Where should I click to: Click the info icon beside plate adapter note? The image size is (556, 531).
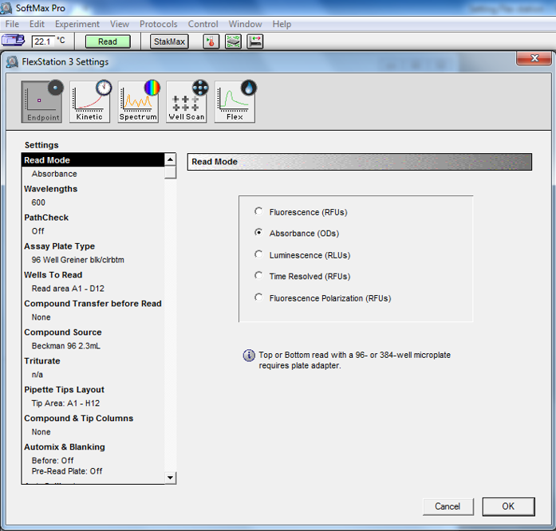[249, 355]
